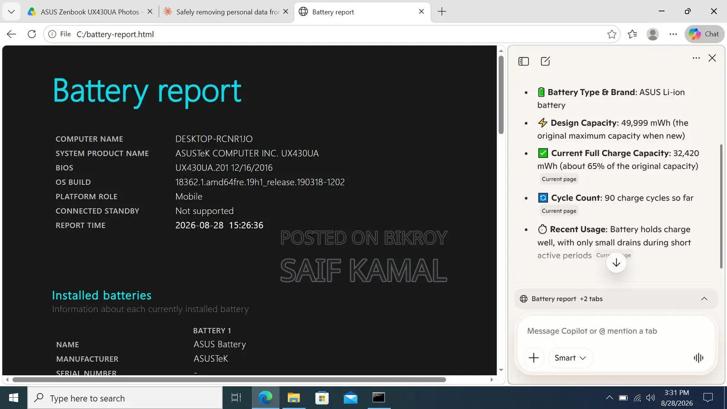This screenshot has width=727, height=409.
Task: Add attachment with the plus button
Action: (533, 358)
